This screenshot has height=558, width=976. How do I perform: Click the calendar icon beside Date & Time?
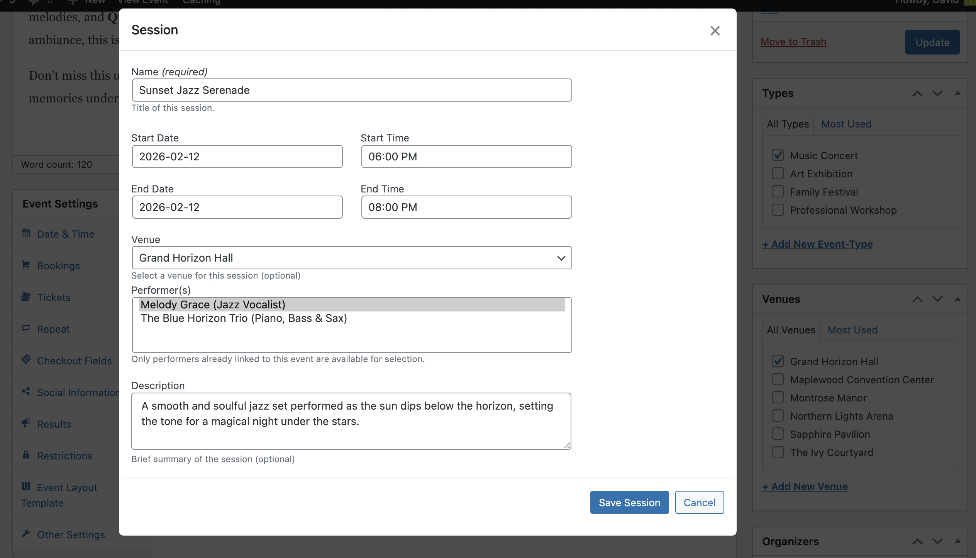[26, 233]
